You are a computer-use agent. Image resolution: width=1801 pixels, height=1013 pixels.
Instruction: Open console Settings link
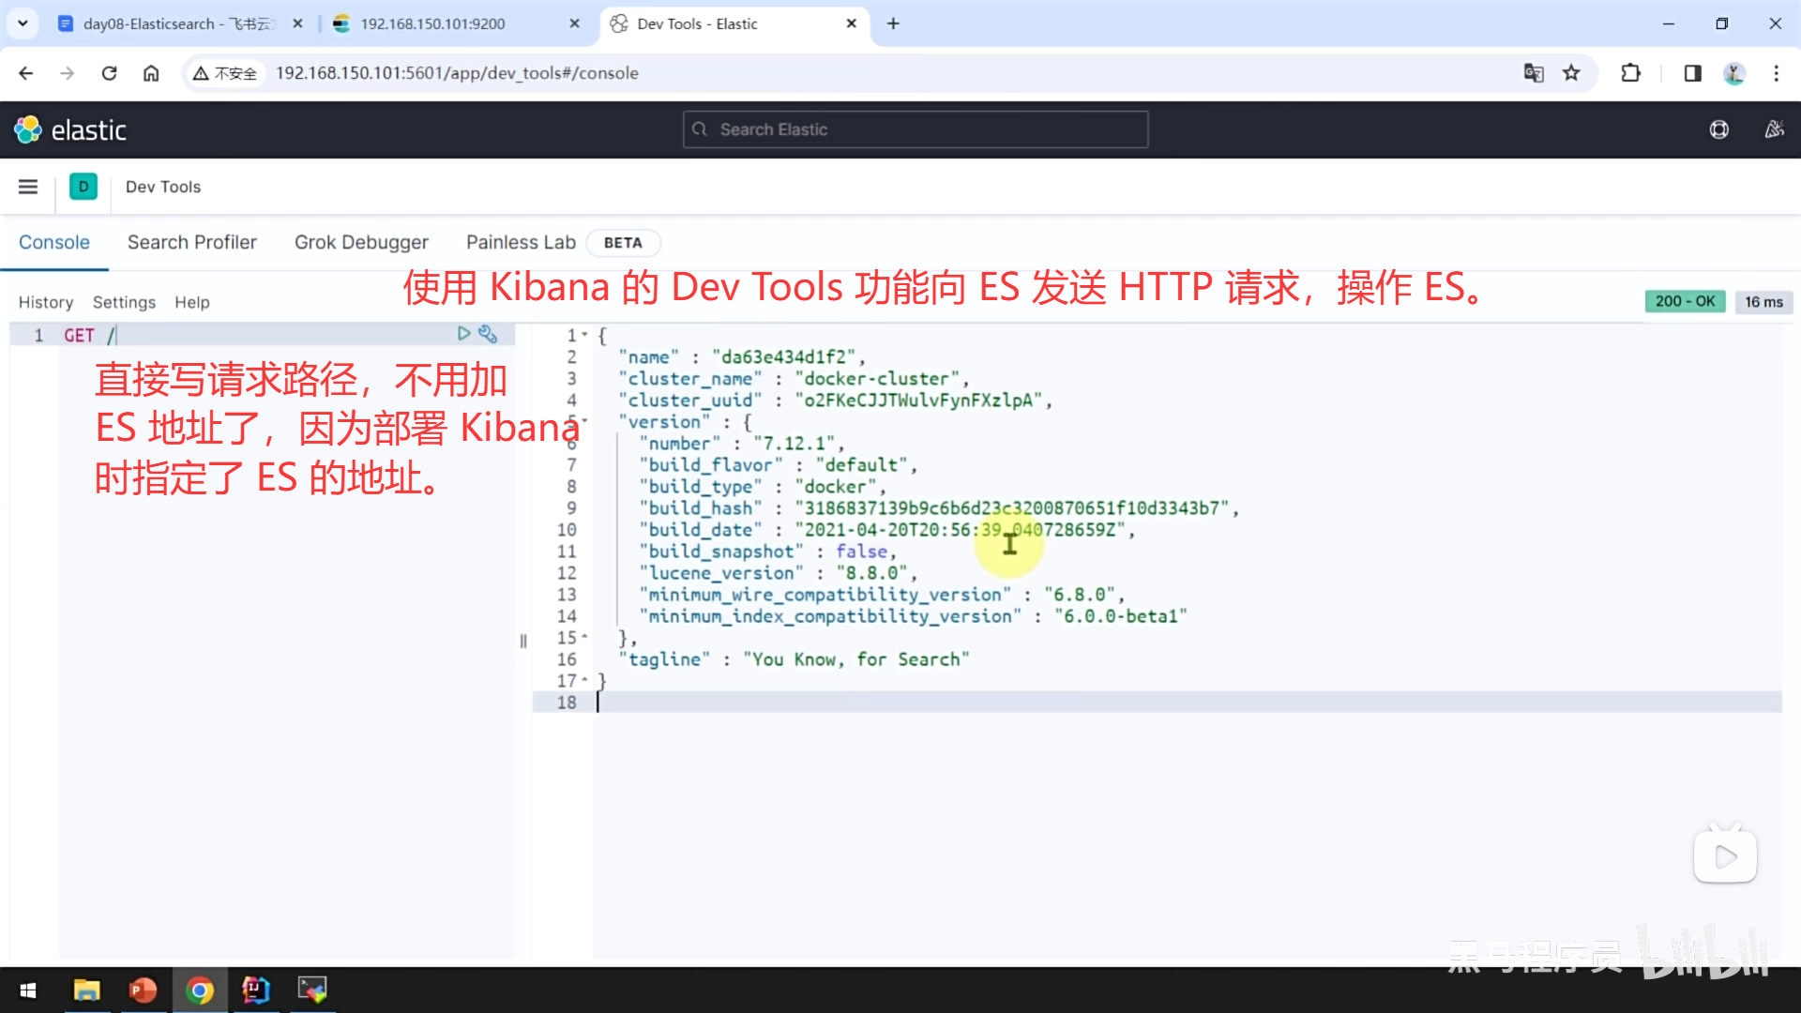pos(124,302)
